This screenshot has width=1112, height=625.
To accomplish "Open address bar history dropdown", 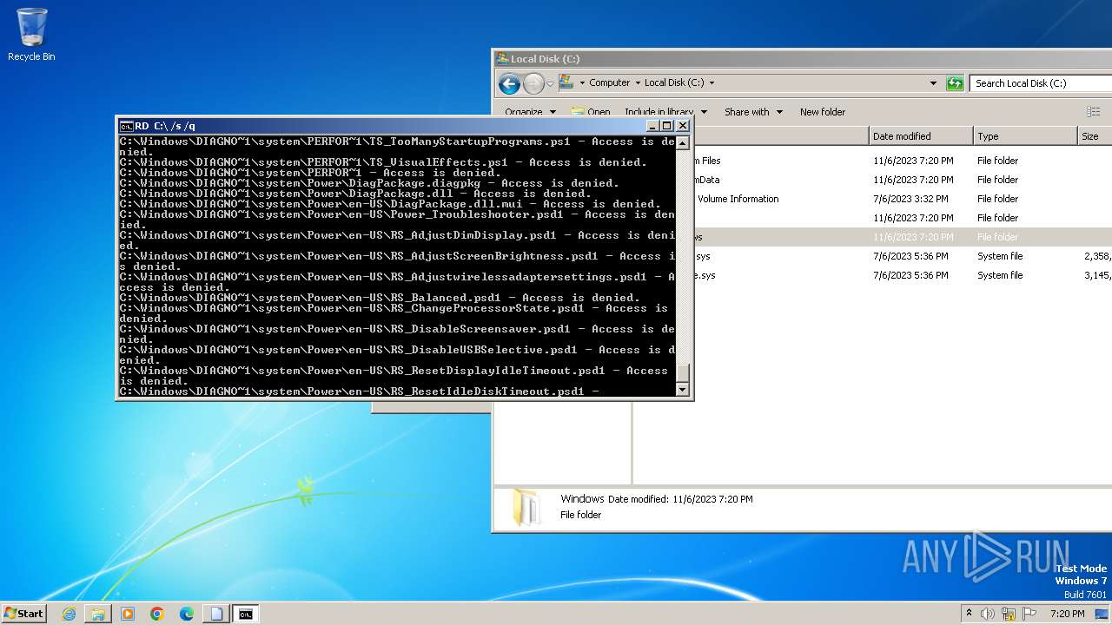I will [933, 83].
